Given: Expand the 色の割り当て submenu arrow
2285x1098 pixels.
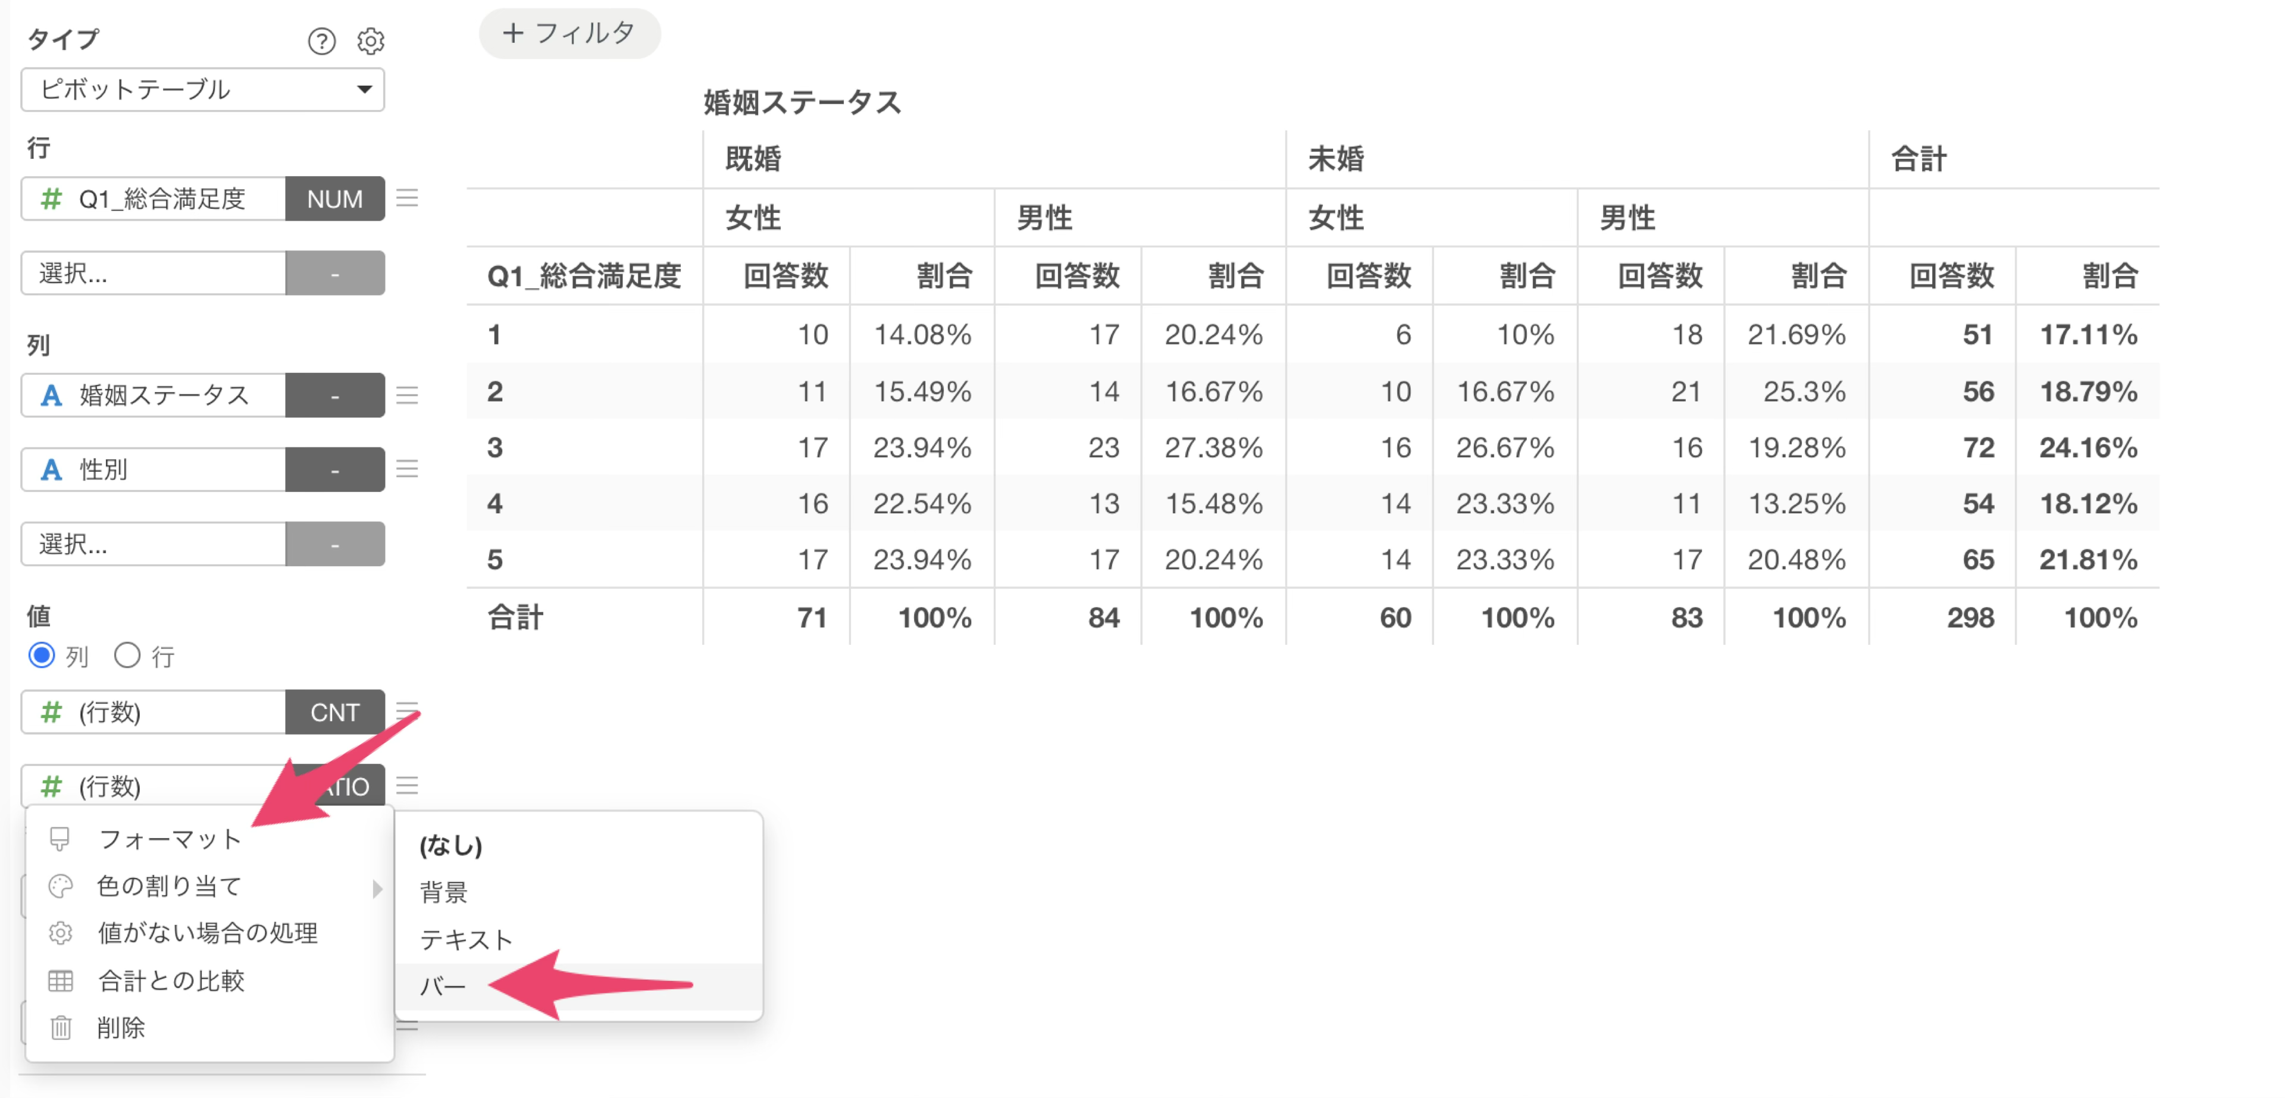Looking at the screenshot, I should (x=378, y=888).
